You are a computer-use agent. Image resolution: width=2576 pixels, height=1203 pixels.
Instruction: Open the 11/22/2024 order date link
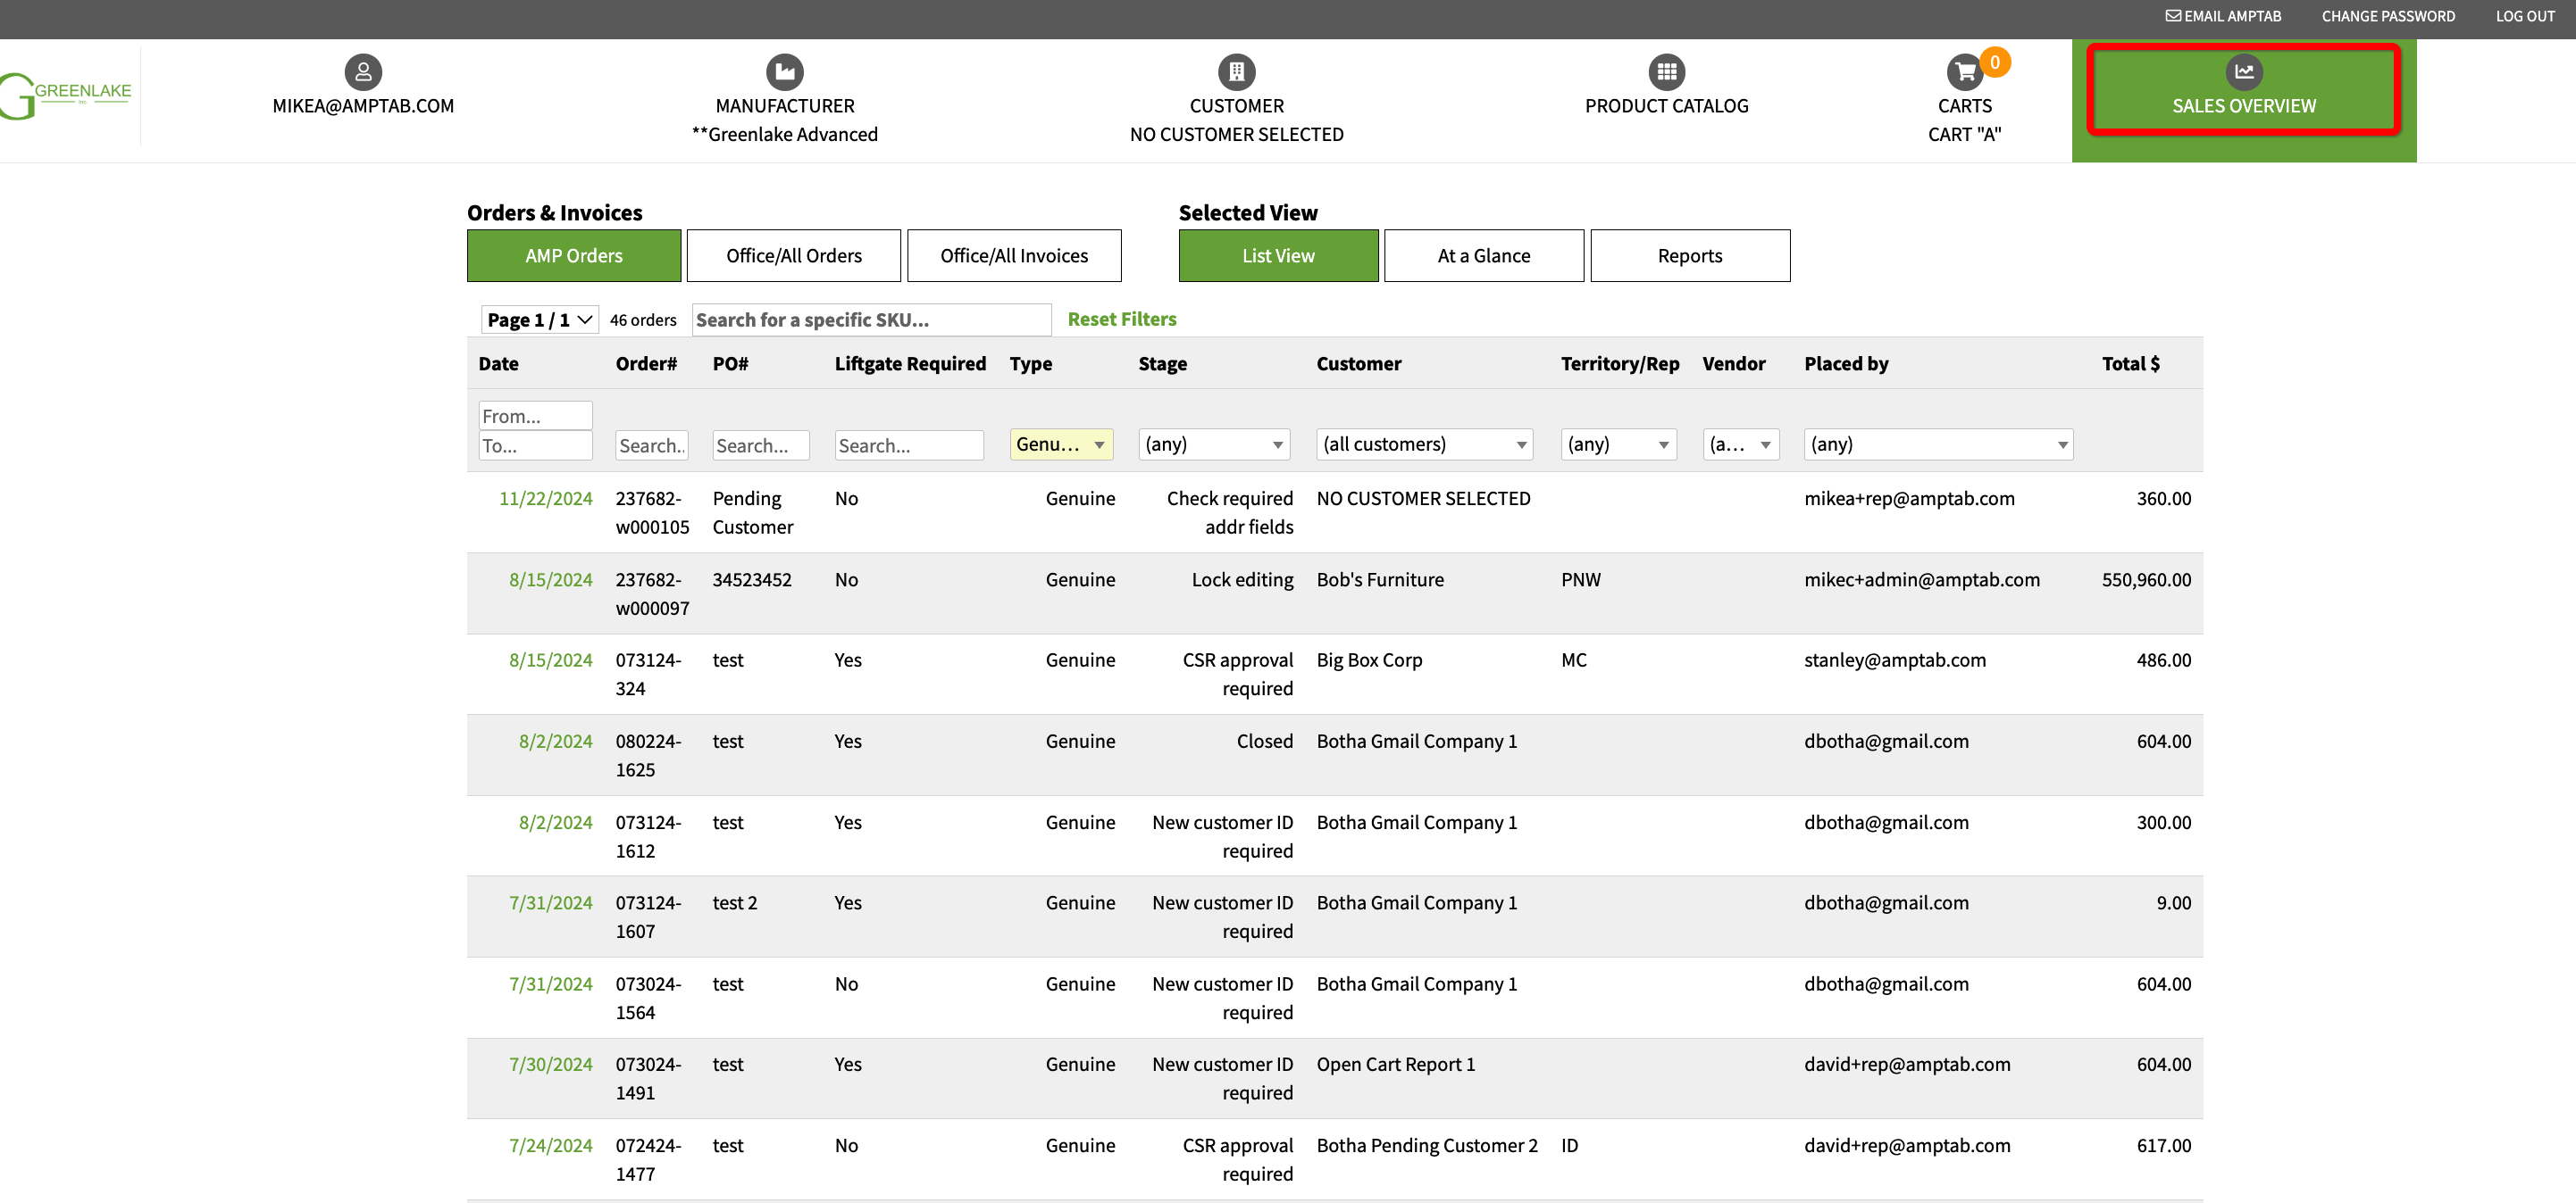pyautogui.click(x=545, y=499)
